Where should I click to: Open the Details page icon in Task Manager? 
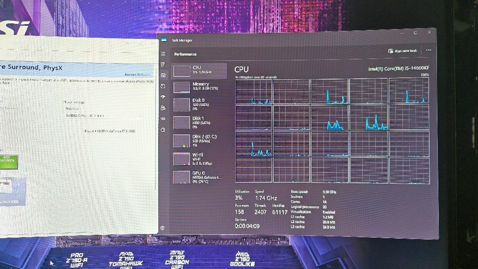[x=163, y=119]
